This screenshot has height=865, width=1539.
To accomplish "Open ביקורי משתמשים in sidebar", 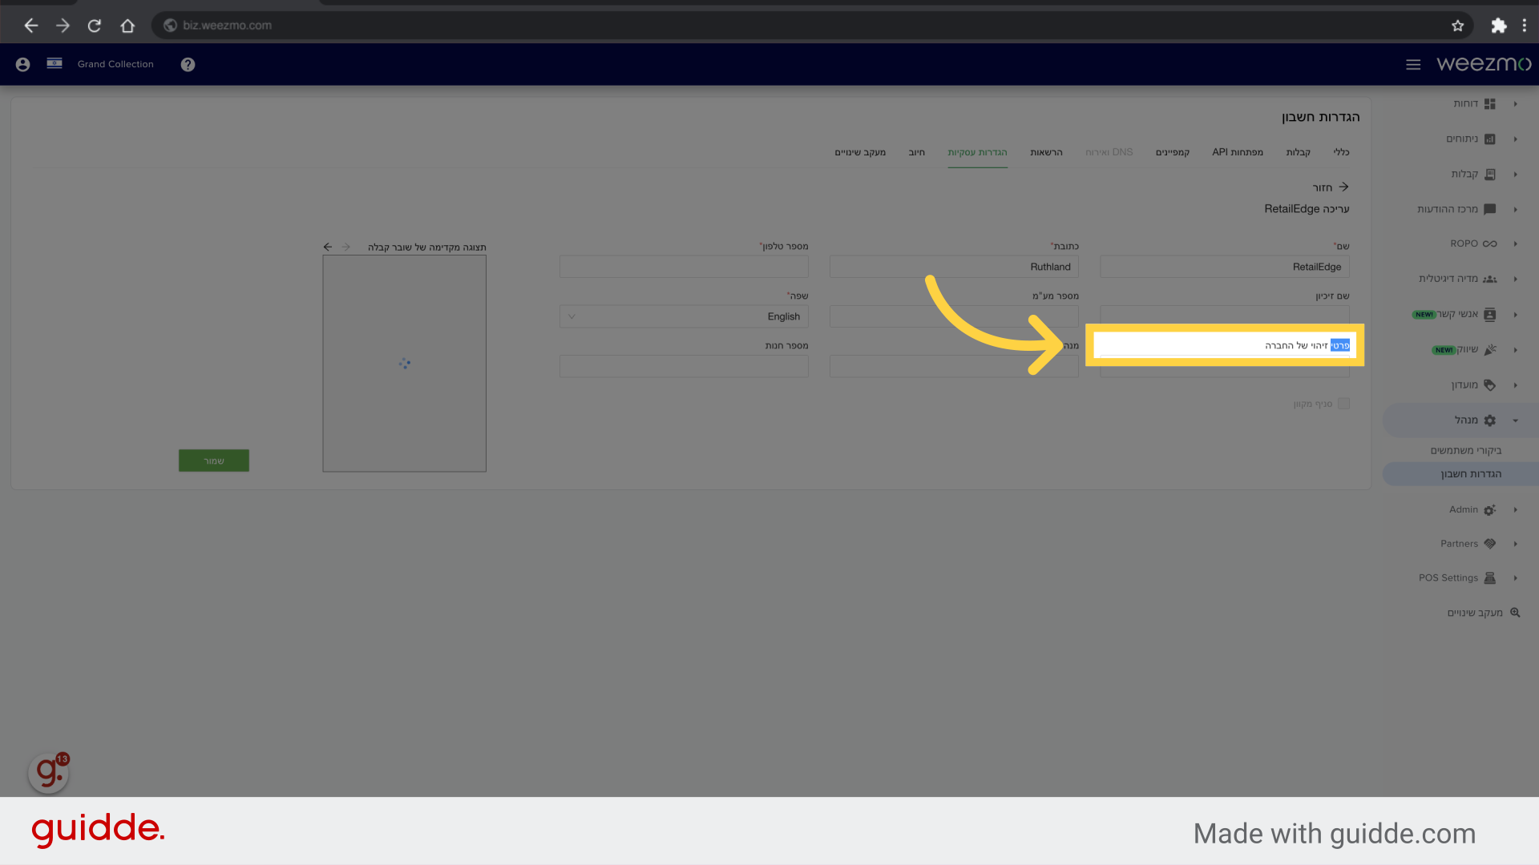I will (1466, 451).
